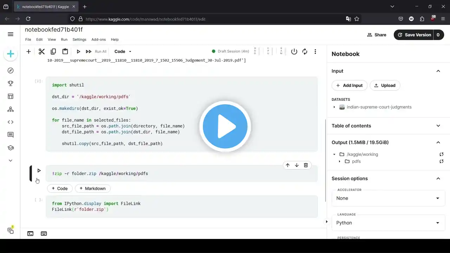450x253 pixels.
Task: Expand the Table of contents section
Action: point(438,126)
